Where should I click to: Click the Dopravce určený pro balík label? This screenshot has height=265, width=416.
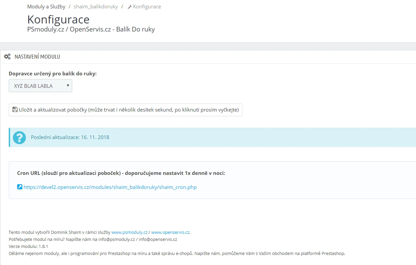53,73
